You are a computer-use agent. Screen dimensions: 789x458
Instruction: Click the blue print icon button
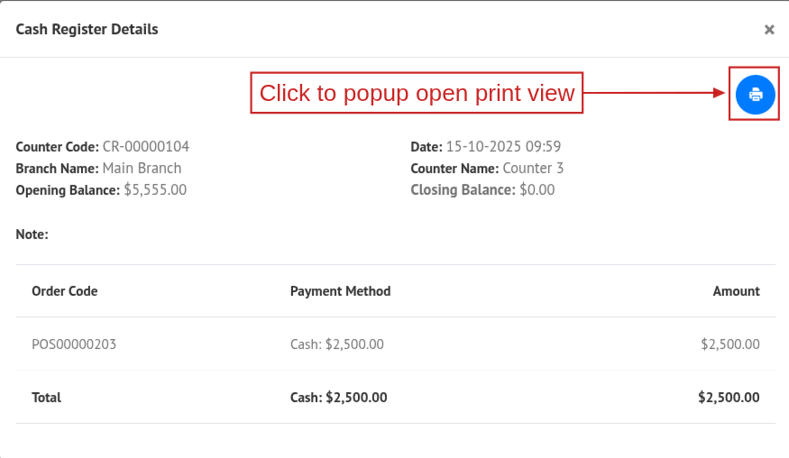756,94
